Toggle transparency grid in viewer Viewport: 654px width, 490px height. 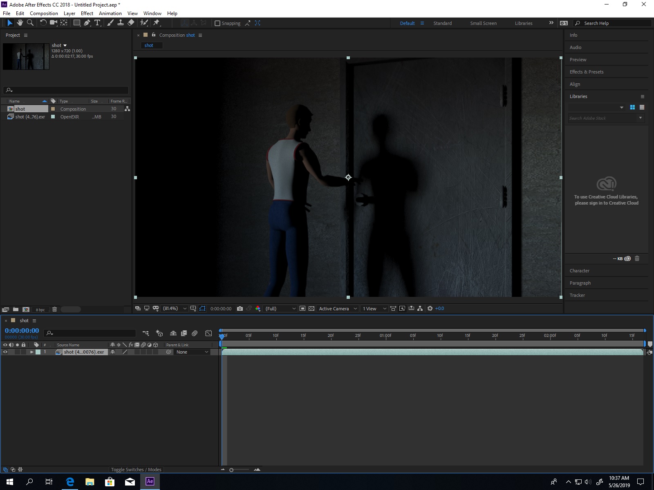click(311, 309)
